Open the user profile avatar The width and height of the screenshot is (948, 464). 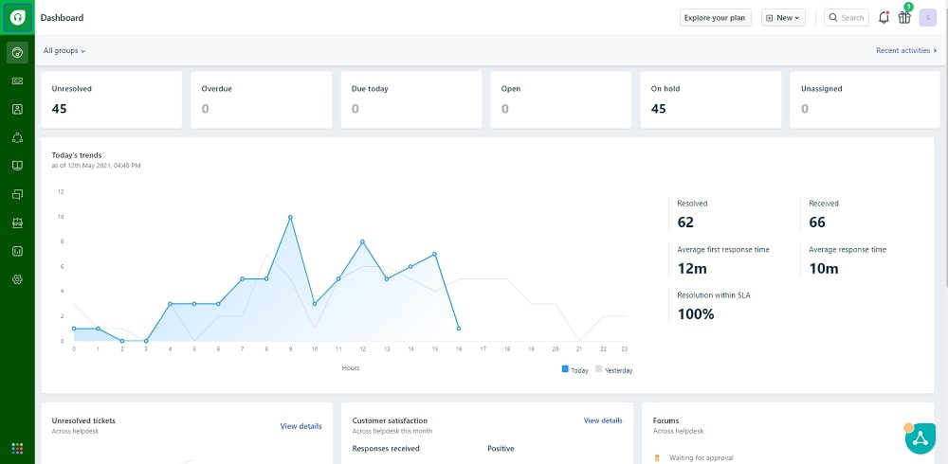927,18
